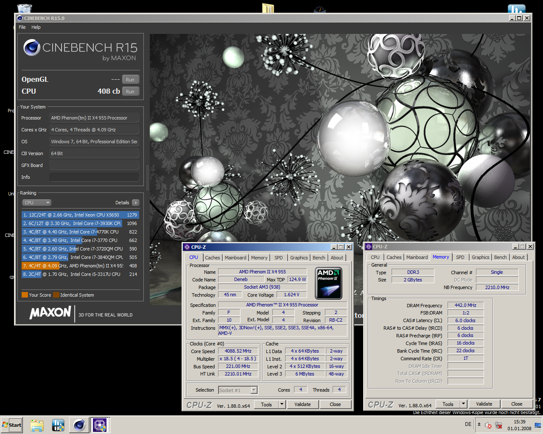
Task: Click the Cinebench title bar icon
Action: (20, 18)
